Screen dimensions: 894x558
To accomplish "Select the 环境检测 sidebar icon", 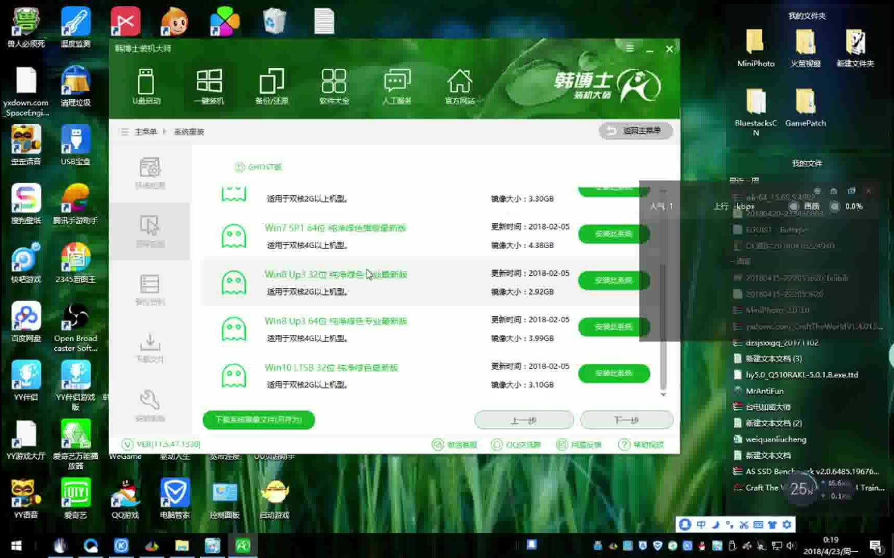I will click(150, 173).
